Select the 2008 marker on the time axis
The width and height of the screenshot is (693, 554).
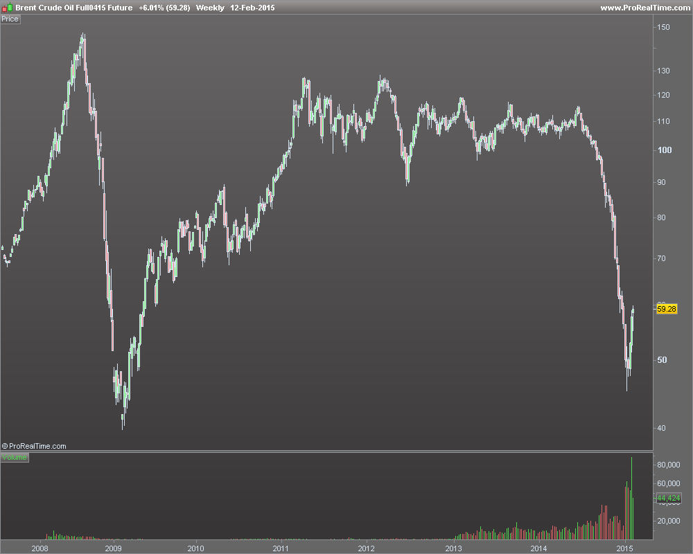[x=40, y=548]
